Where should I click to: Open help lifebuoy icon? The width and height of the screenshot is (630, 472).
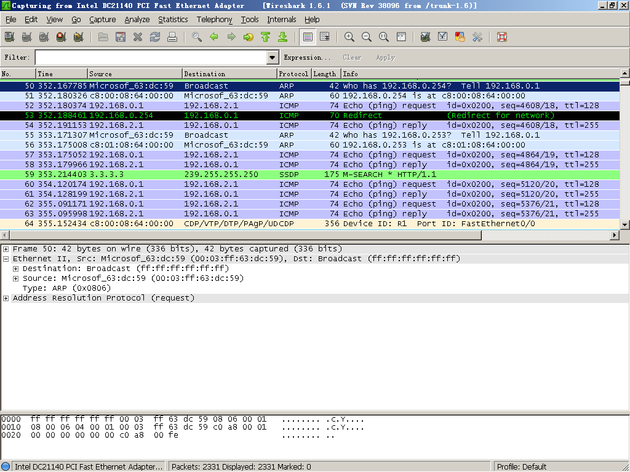pyautogui.click(x=502, y=37)
